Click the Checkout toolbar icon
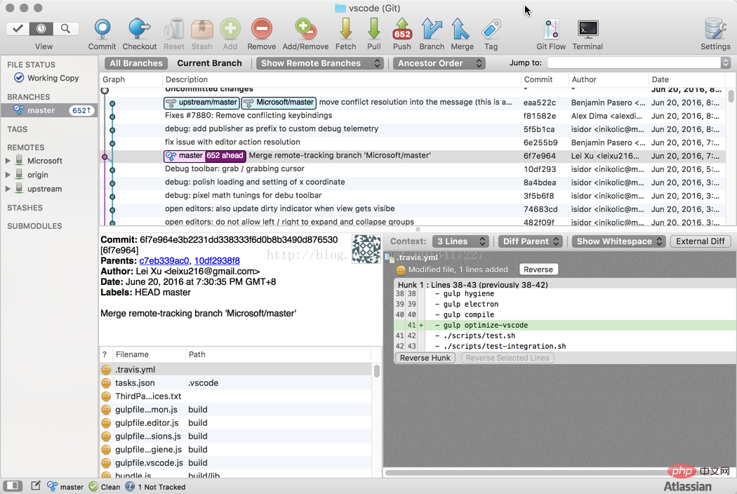This screenshot has width=737, height=494. click(x=139, y=29)
